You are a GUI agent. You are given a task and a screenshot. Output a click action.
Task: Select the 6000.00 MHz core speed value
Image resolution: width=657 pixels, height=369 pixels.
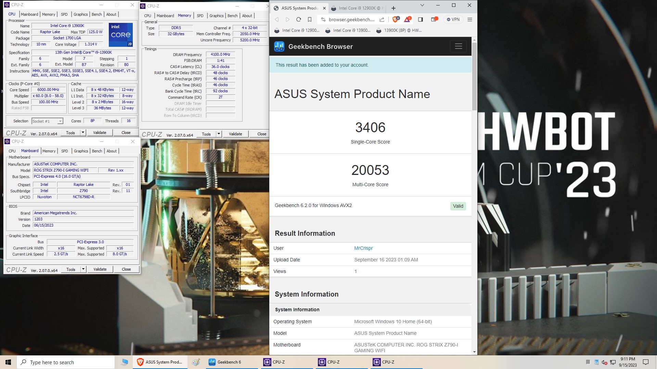48,90
